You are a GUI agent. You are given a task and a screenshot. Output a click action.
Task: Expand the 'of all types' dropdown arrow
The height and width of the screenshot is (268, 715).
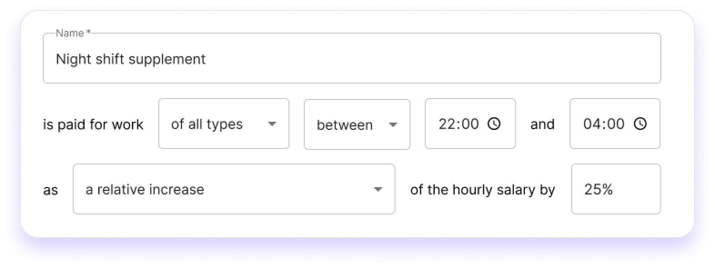(272, 124)
